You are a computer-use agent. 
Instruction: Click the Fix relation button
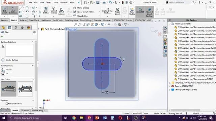pyautogui.click(x=4, y=73)
